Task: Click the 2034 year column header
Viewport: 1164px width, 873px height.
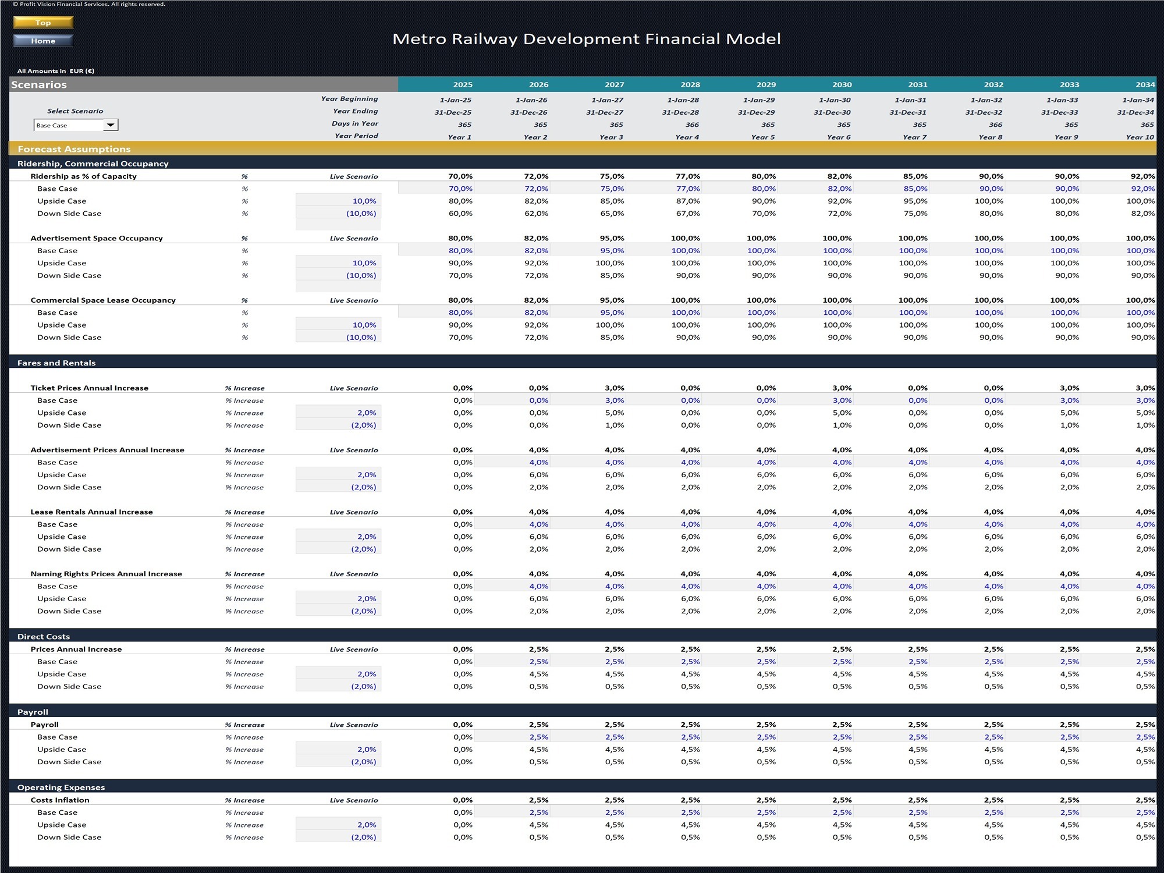Action: point(1145,85)
